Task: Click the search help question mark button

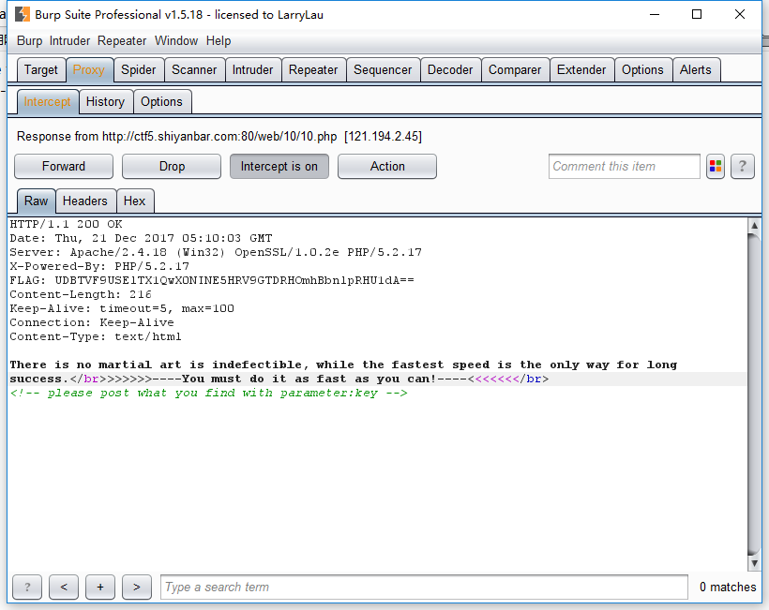Action: coord(27,587)
